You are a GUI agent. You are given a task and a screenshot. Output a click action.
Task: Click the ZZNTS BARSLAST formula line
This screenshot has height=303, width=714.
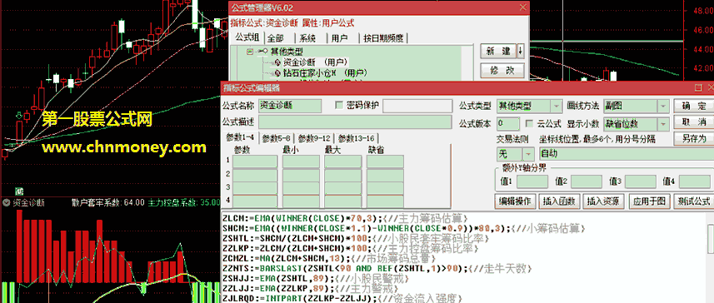(x=377, y=268)
